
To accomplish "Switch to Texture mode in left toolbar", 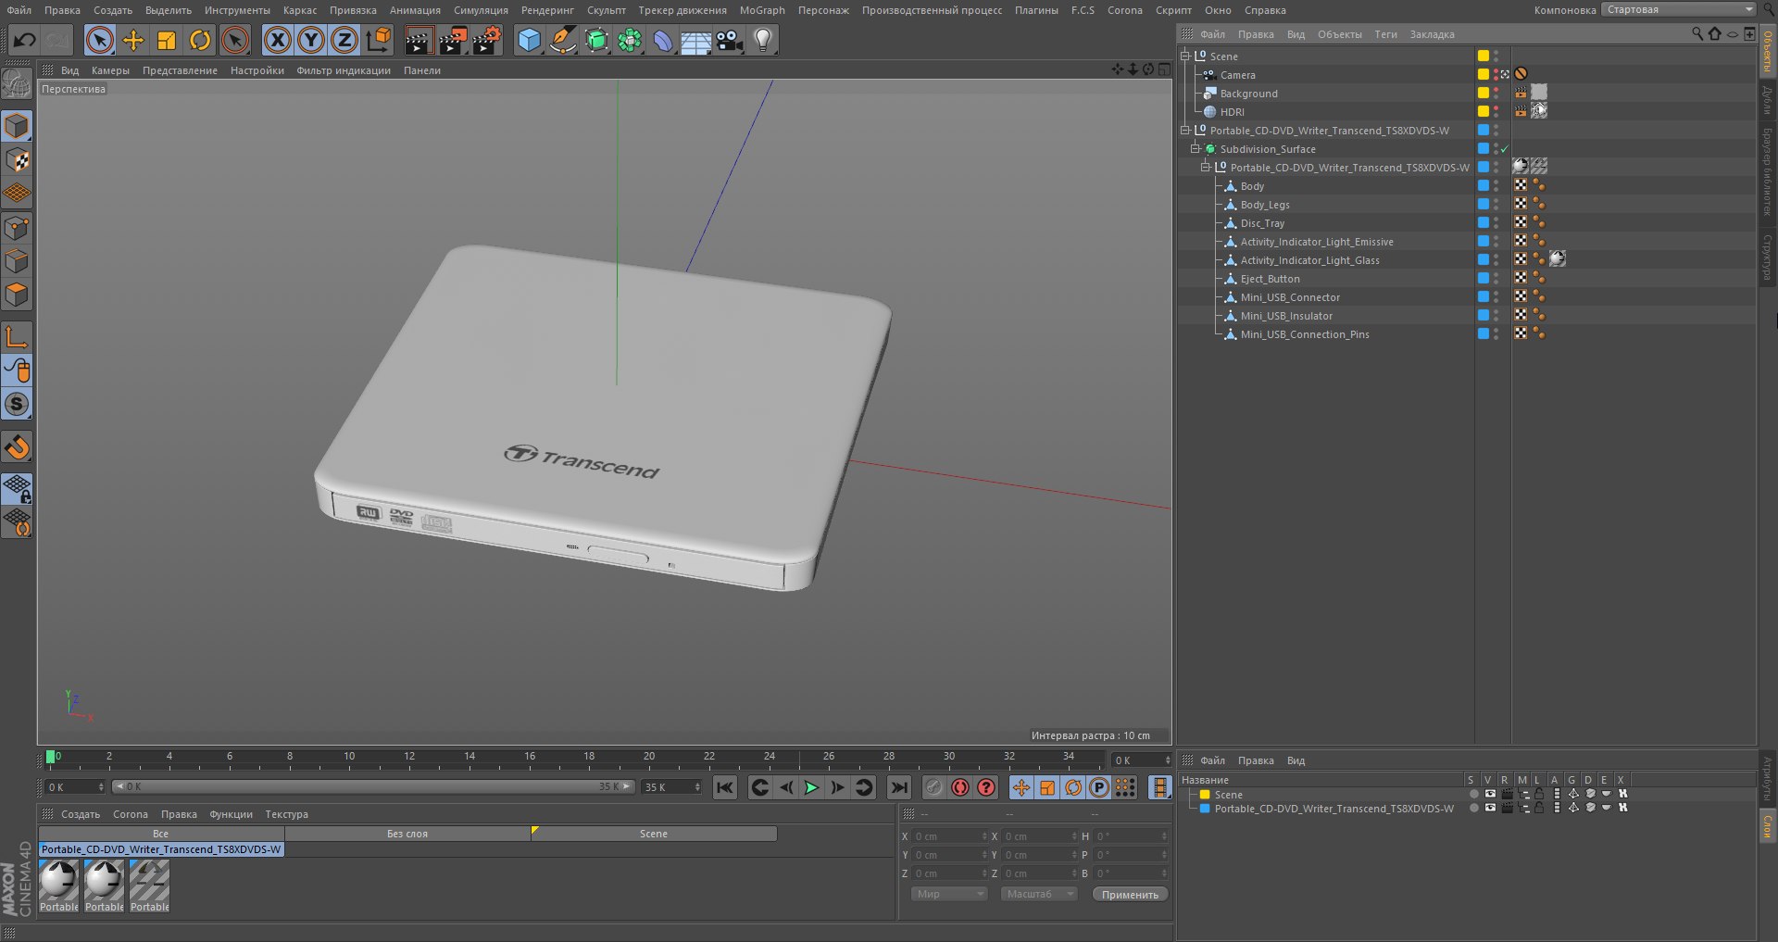I will tap(18, 160).
